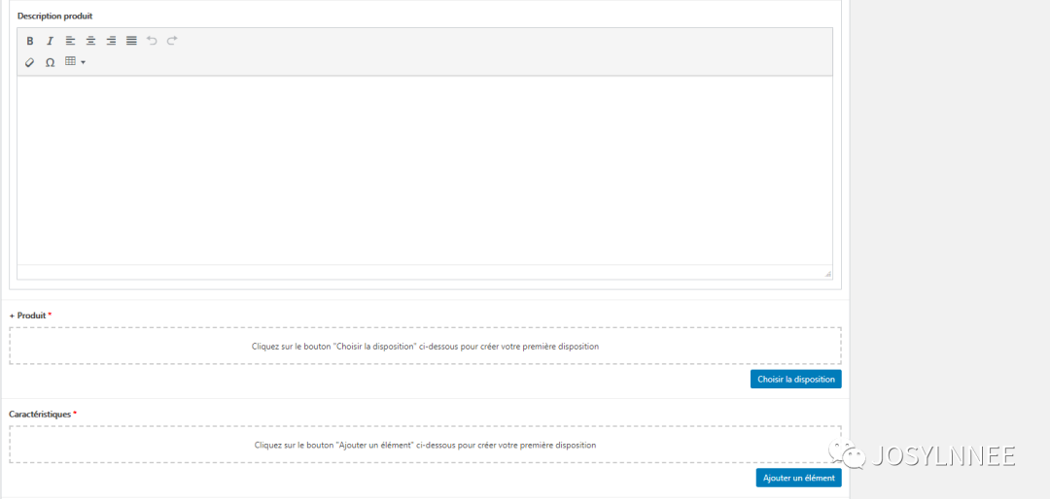This screenshot has height=499, width=1050.
Task: Click the "Choisir la disposition" instruction text
Action: pos(425,347)
